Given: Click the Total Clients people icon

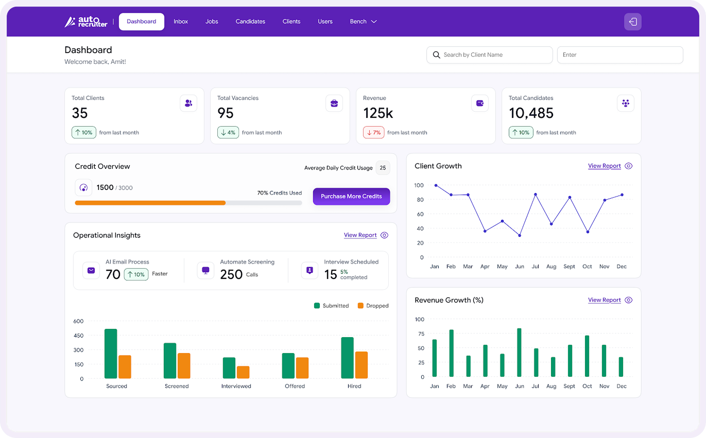Looking at the screenshot, I should pyautogui.click(x=188, y=103).
